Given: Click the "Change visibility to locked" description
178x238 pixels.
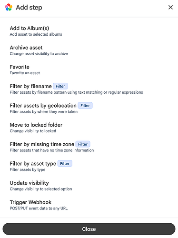Looking at the screenshot, I should coord(33,131).
